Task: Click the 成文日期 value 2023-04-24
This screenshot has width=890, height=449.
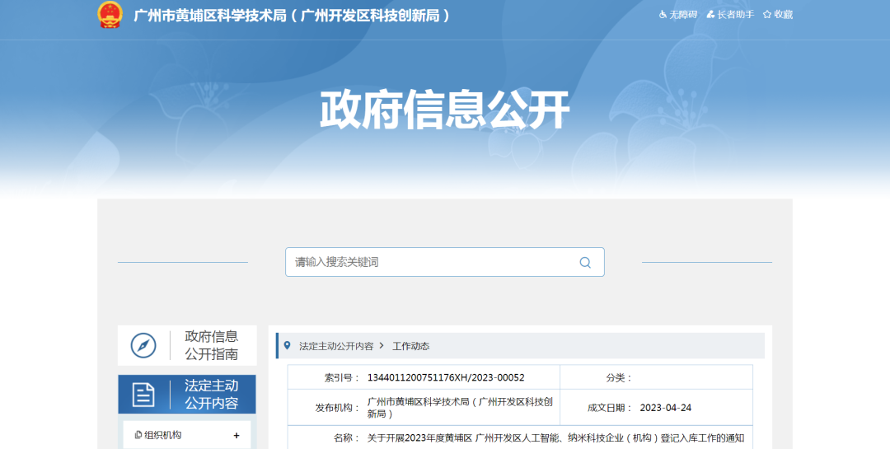Action: [665, 408]
